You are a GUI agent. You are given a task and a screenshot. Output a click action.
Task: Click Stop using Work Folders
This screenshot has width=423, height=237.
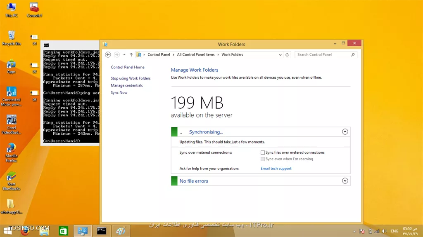point(131,78)
